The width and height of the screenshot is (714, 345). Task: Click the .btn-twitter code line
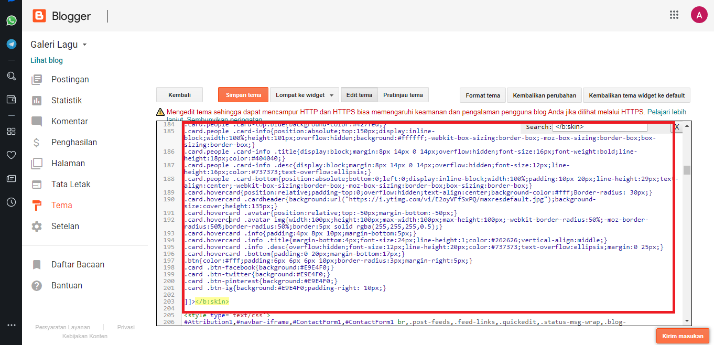click(x=257, y=274)
